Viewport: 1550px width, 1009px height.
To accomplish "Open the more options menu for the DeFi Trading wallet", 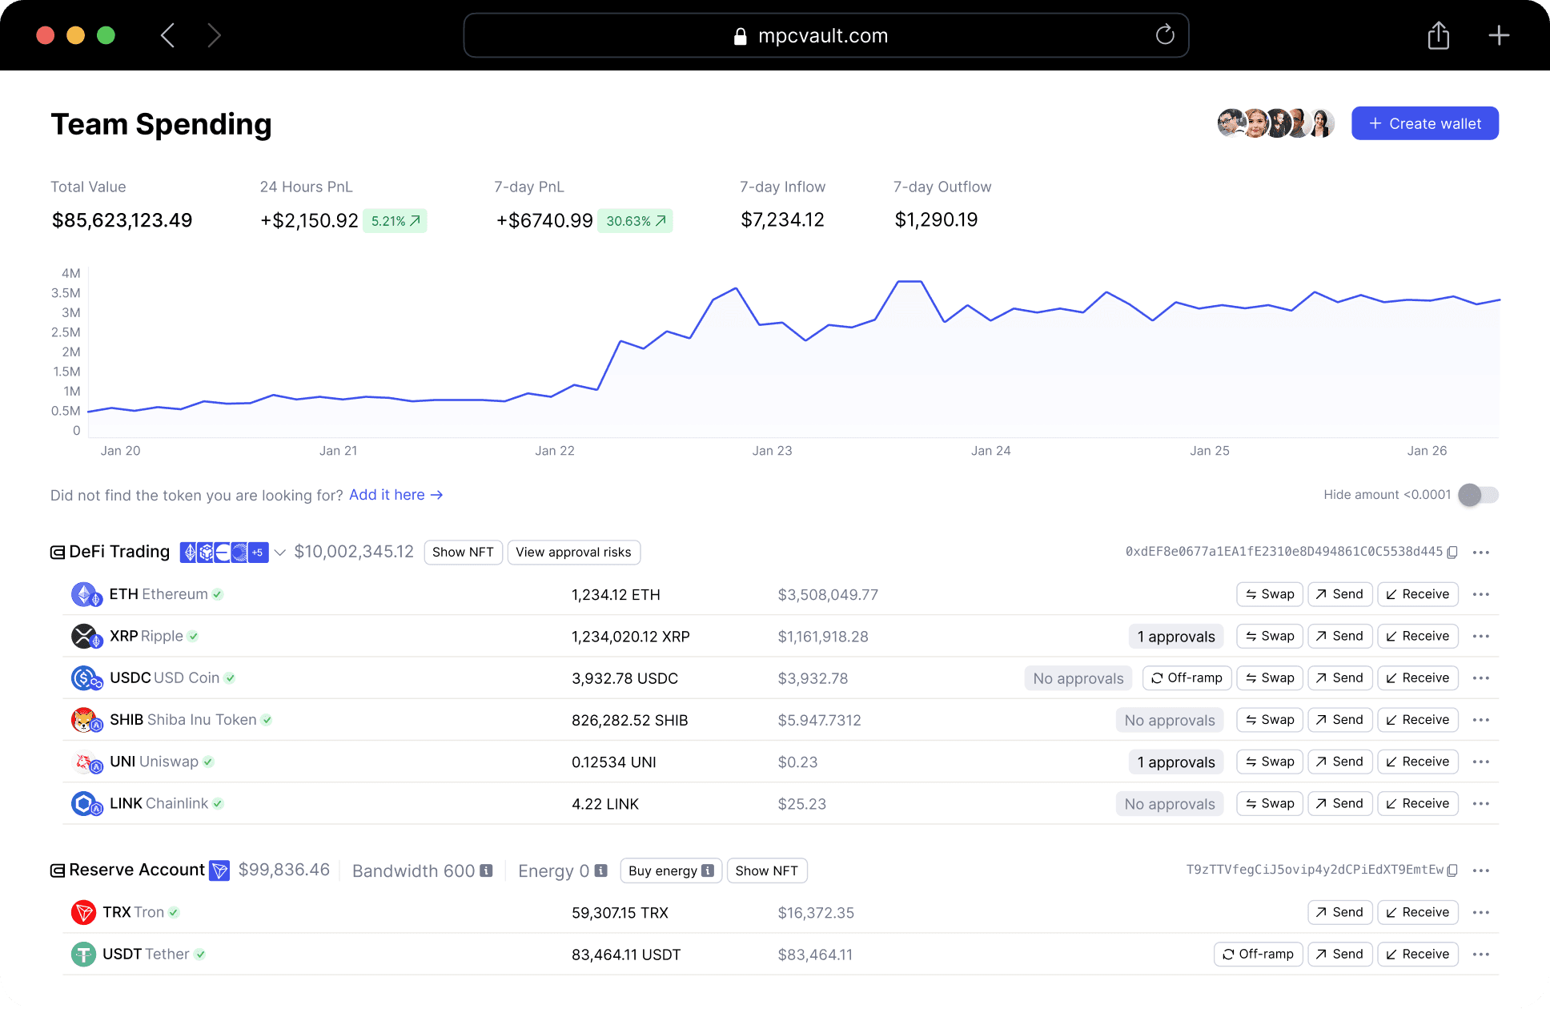I will pyautogui.click(x=1480, y=553).
